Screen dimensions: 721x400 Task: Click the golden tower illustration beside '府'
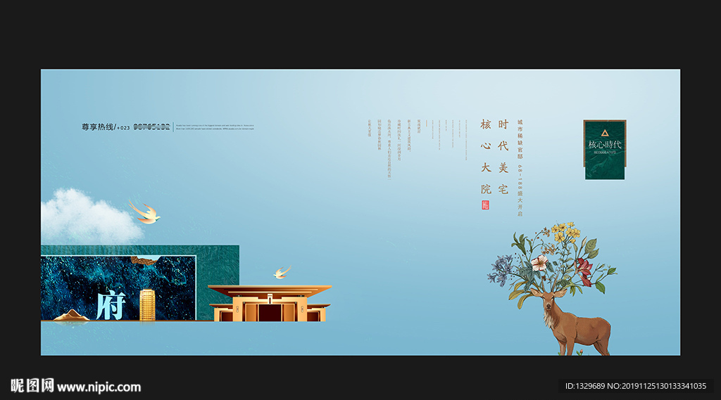click(x=147, y=305)
